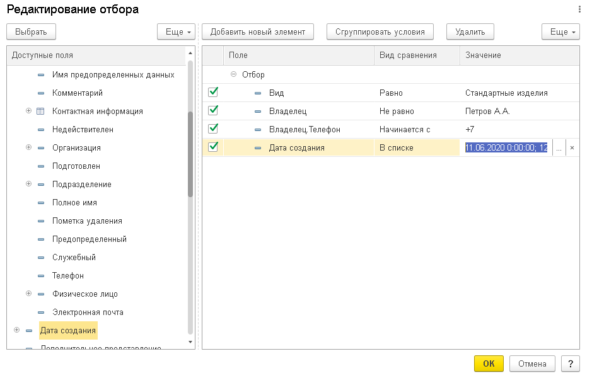The image size is (592, 378).
Task: Click the field icon beside Владелец condition
Action: click(257, 112)
